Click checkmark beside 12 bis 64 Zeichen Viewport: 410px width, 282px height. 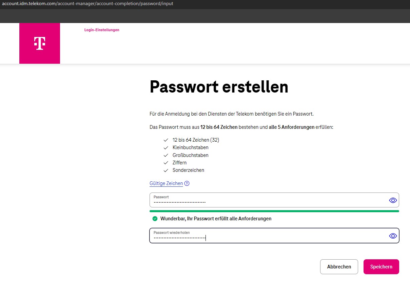166,140
